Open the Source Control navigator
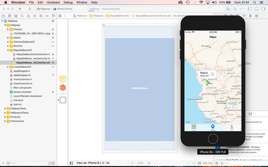 click(x=9, y=16)
